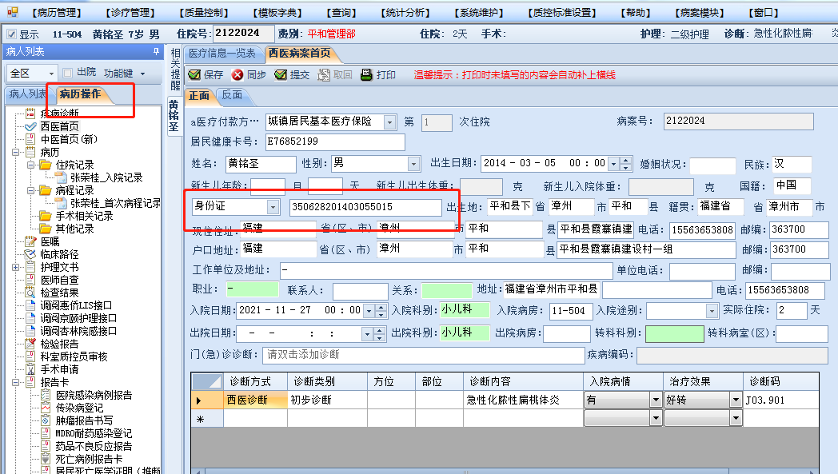Click the Print (打印) printer icon

(x=366, y=75)
